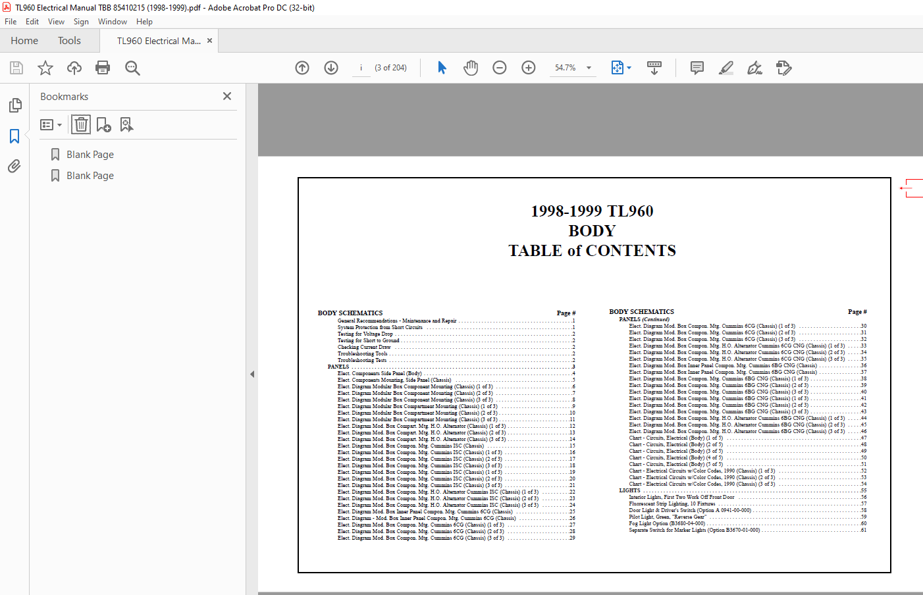Switch to the Home tab
This screenshot has height=595, width=923.
[24, 41]
